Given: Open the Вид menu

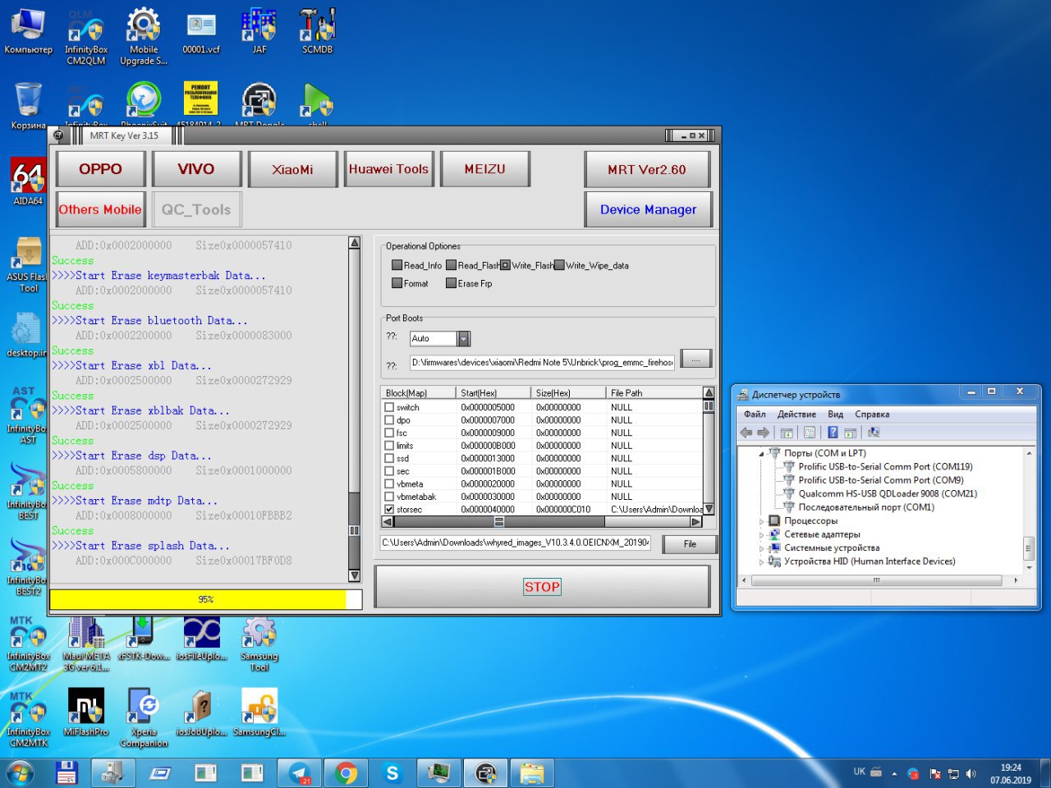Looking at the screenshot, I should click(x=836, y=415).
